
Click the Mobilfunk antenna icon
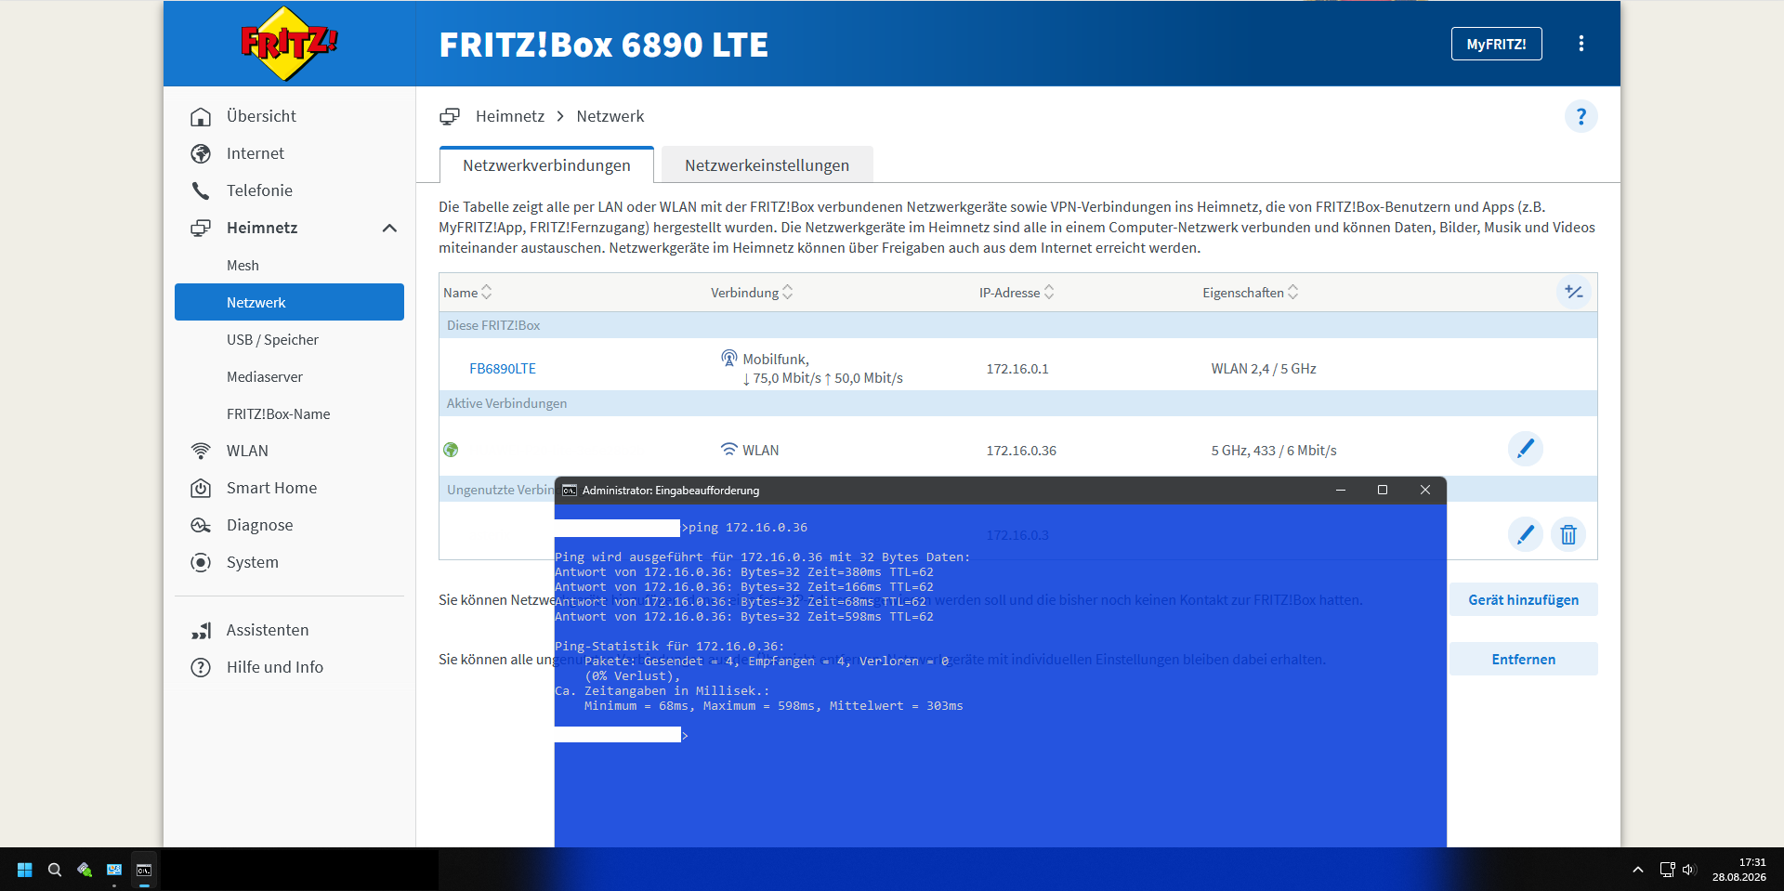tap(729, 359)
